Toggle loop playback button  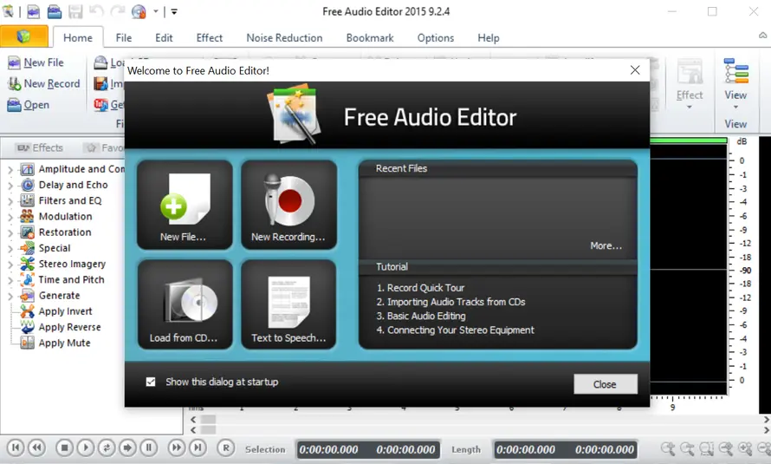[107, 448]
